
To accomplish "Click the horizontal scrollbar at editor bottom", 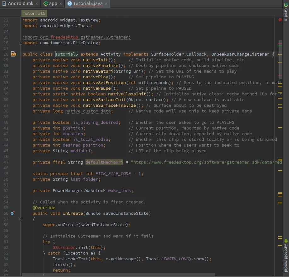I will coord(118,275).
